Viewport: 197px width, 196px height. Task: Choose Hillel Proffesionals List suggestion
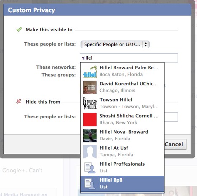pos(122,167)
